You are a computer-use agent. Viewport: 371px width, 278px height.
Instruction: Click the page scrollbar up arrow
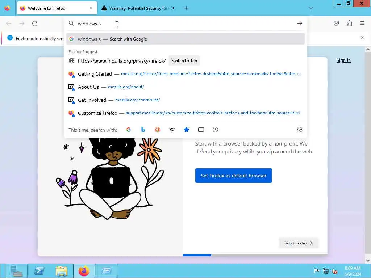pyautogui.click(x=368, y=49)
